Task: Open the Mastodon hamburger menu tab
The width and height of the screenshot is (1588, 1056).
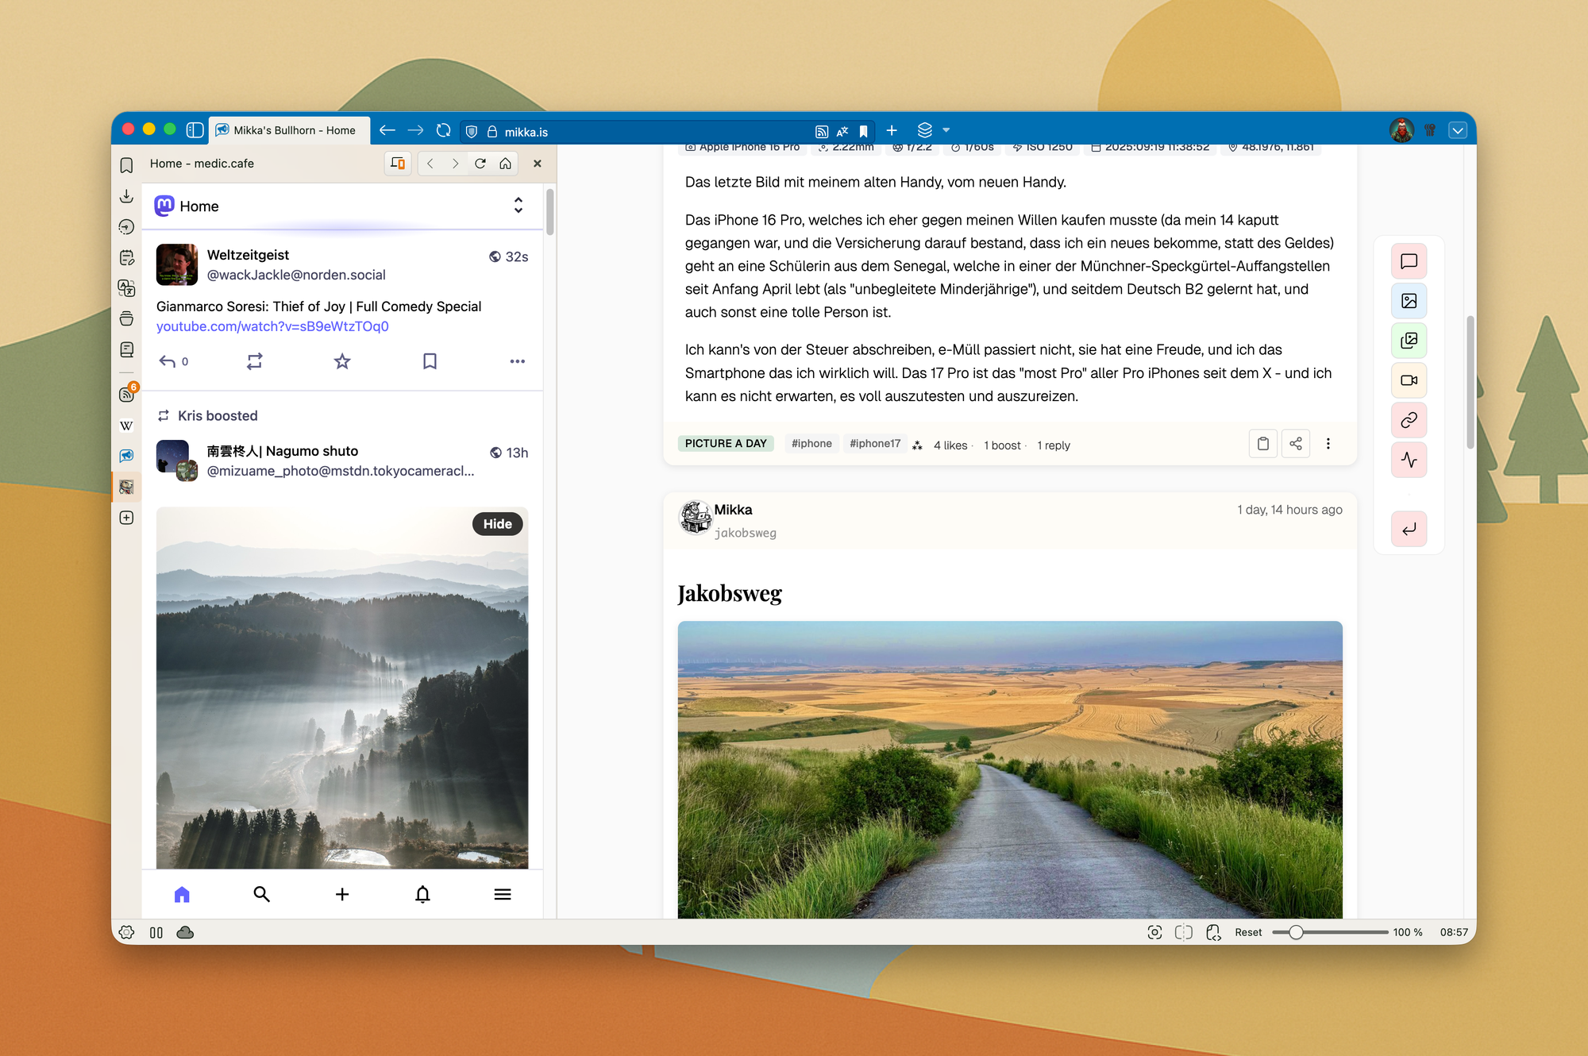Action: [503, 894]
